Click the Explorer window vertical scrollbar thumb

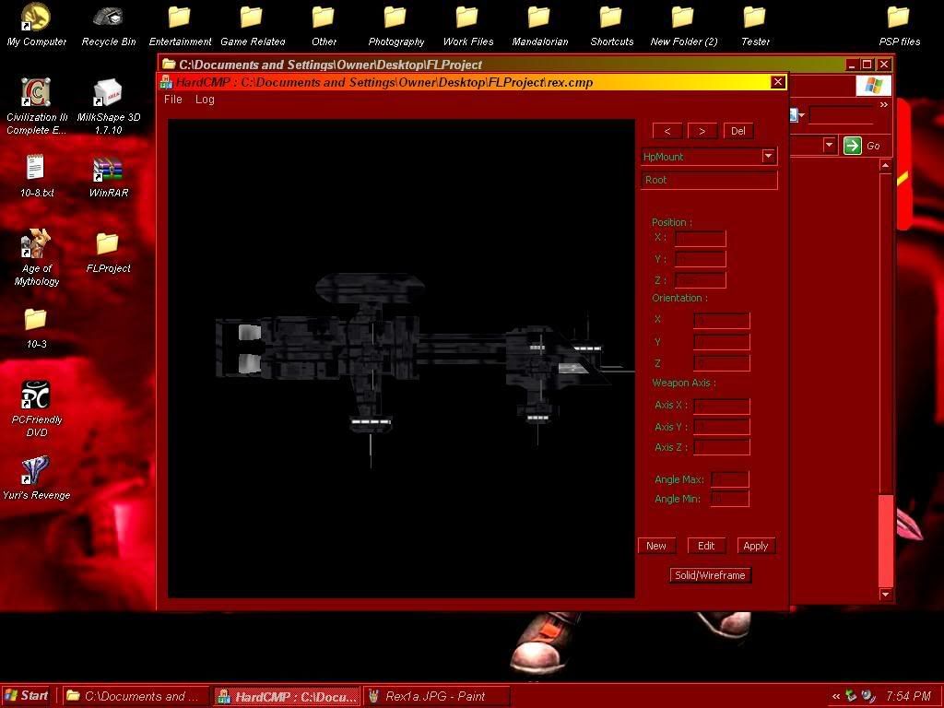(x=886, y=539)
